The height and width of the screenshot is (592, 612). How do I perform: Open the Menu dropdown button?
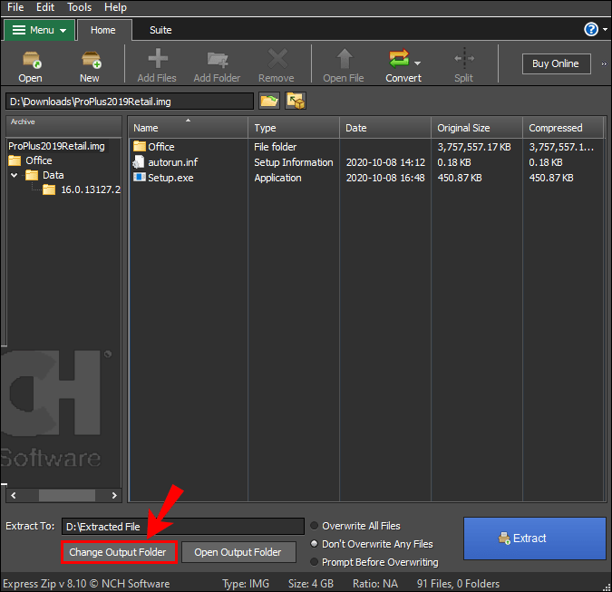[39, 30]
